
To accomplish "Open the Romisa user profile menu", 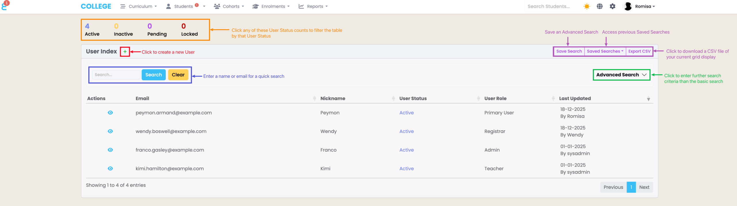I will pyautogui.click(x=639, y=6).
